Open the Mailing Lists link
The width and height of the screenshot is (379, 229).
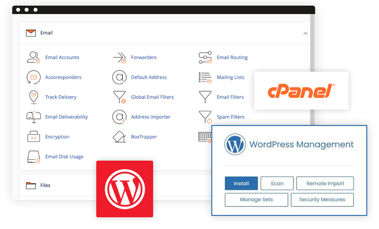pyautogui.click(x=230, y=77)
